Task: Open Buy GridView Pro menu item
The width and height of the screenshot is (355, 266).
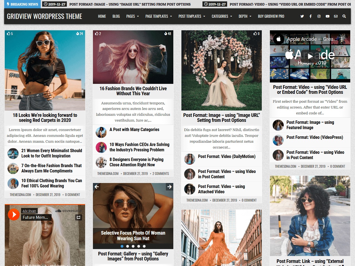Action: 271,16
